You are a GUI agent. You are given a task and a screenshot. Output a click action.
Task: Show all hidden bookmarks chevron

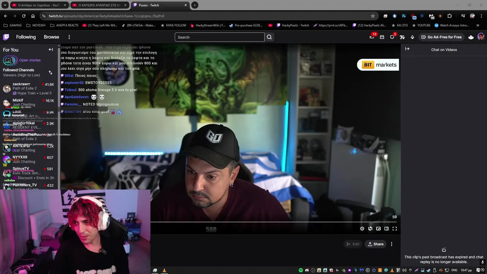click(x=478, y=25)
